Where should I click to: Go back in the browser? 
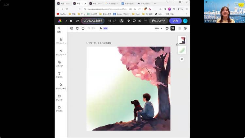click(x=58, y=9)
